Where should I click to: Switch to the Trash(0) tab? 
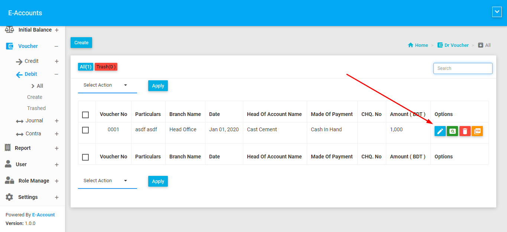point(106,67)
